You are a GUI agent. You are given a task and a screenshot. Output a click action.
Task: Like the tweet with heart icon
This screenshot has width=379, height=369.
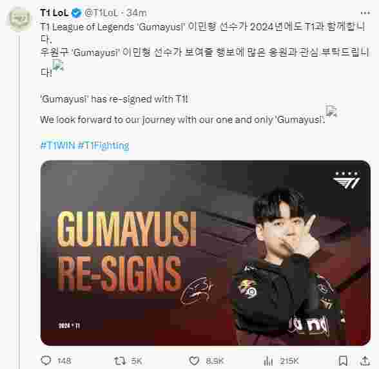pyautogui.click(x=194, y=361)
